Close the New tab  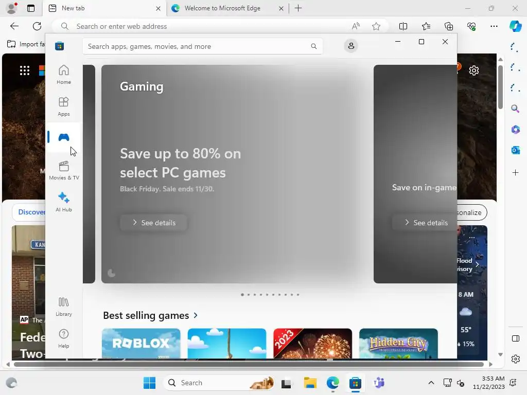pyautogui.click(x=158, y=8)
